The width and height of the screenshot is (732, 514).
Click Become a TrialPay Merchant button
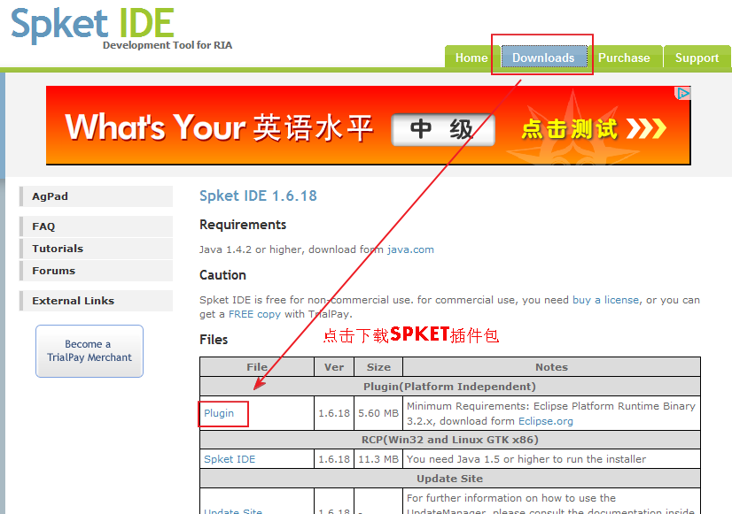point(90,351)
